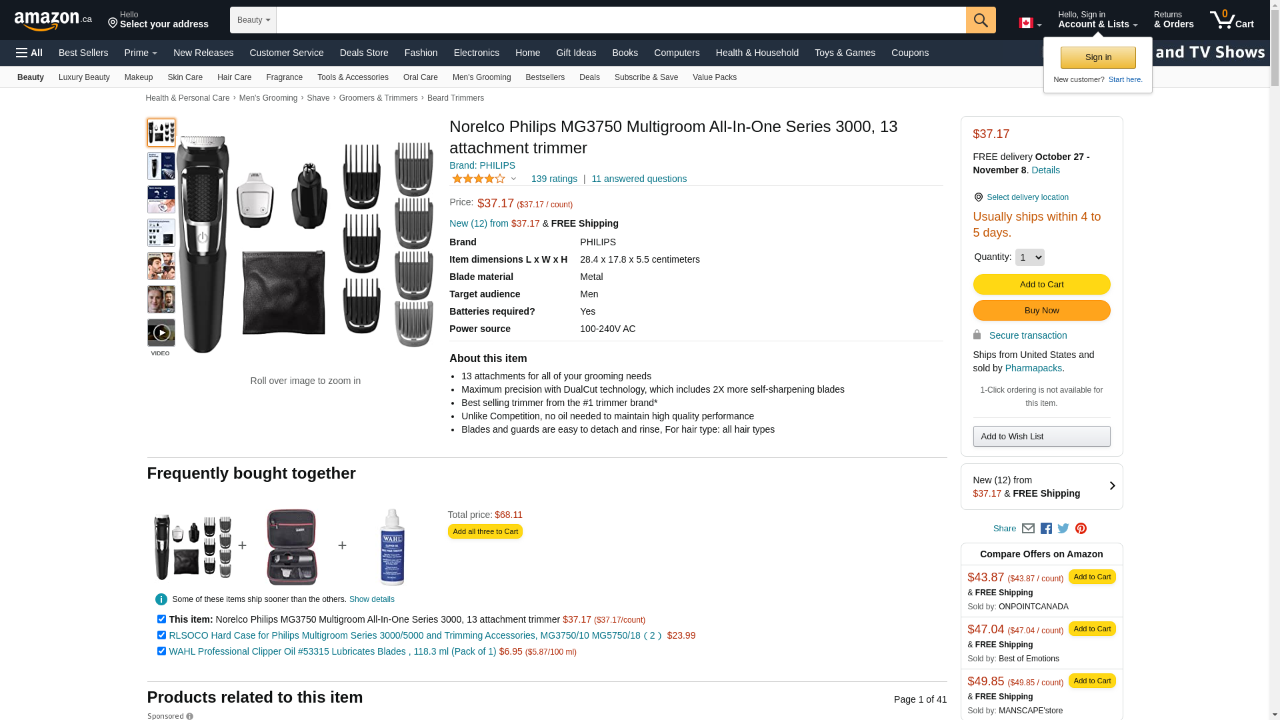Click the magnifying glass search button
This screenshot has height=720, width=1280.
pyautogui.click(x=980, y=20)
